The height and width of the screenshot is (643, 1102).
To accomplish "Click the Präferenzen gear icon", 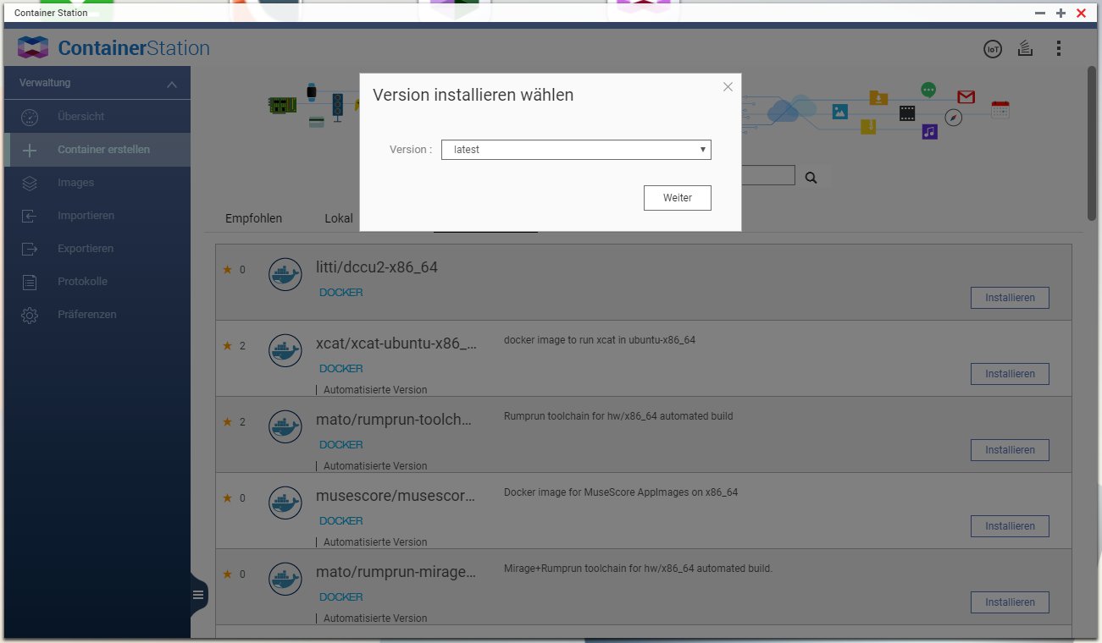I will 30,315.
